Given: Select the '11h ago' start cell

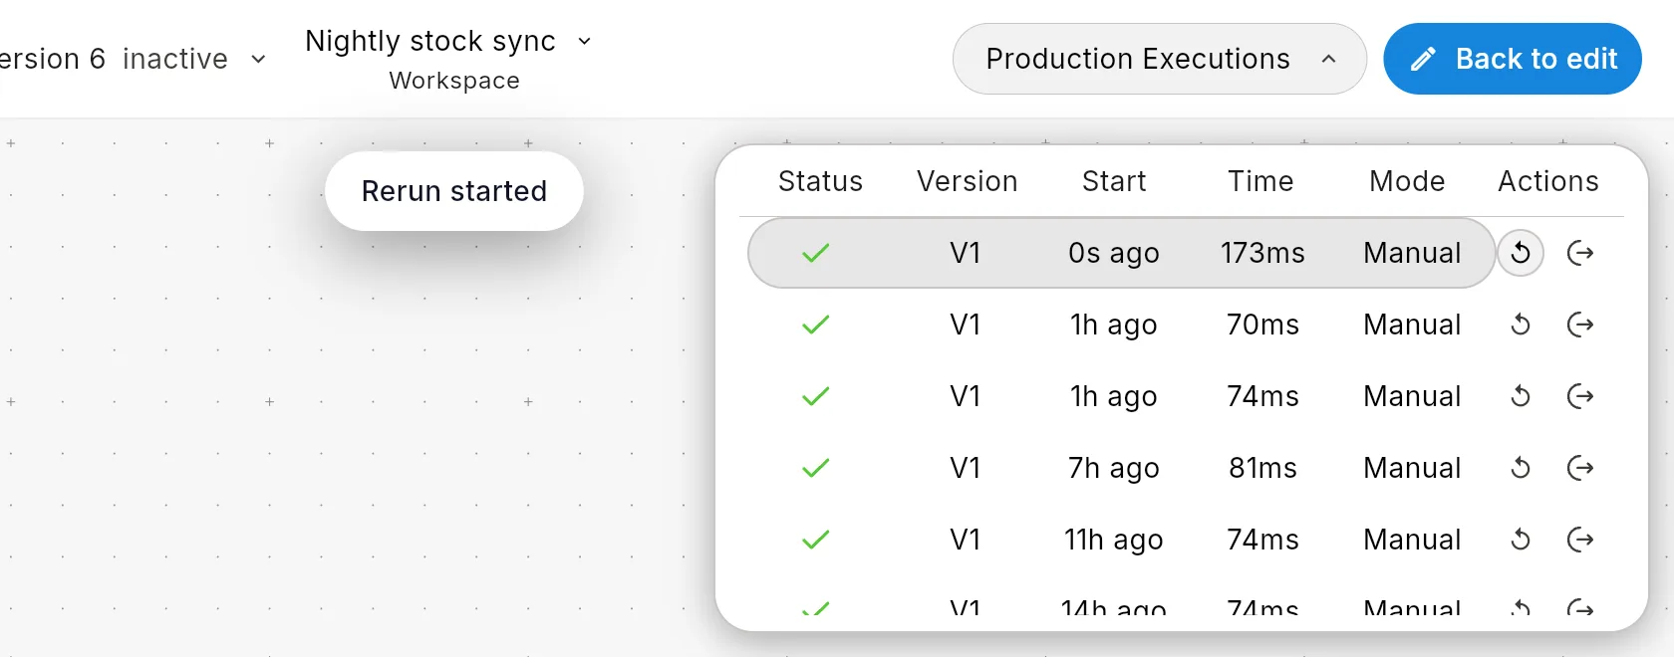Looking at the screenshot, I should point(1114,541).
